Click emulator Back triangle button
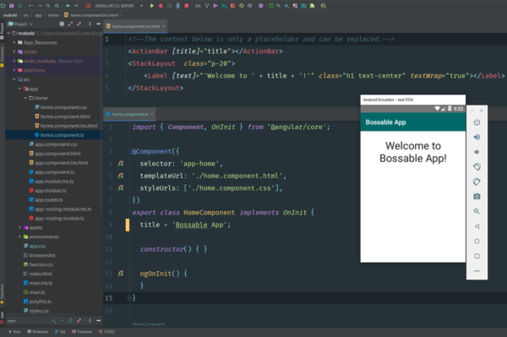This screenshot has width=507, height=337. pyautogui.click(x=477, y=226)
